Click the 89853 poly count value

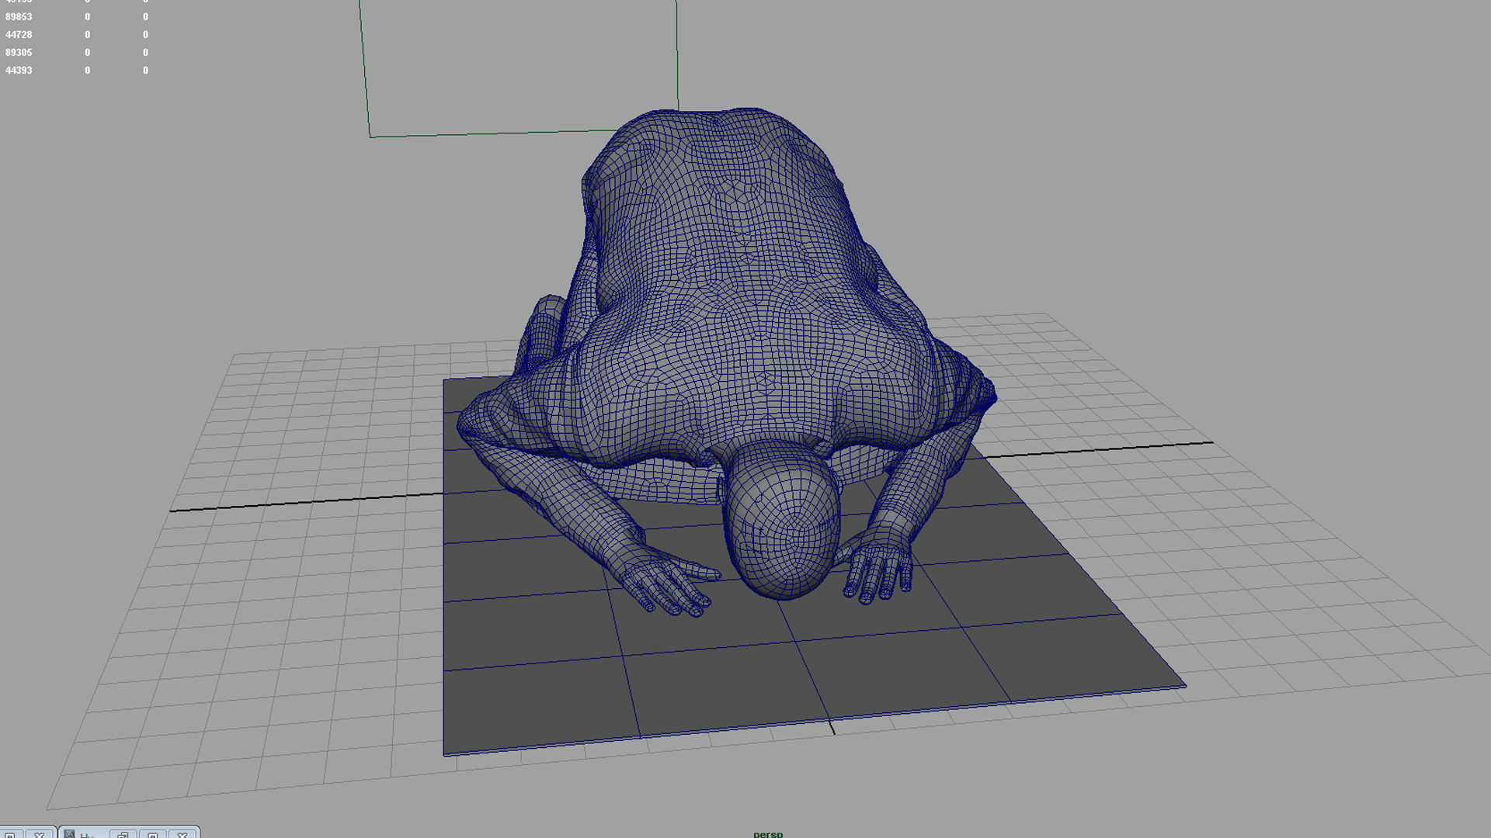[x=19, y=17]
